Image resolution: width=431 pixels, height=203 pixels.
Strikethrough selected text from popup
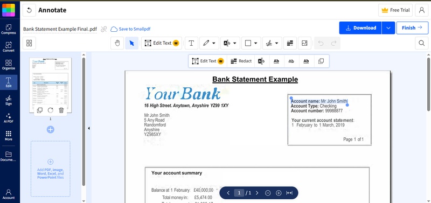(x=291, y=61)
